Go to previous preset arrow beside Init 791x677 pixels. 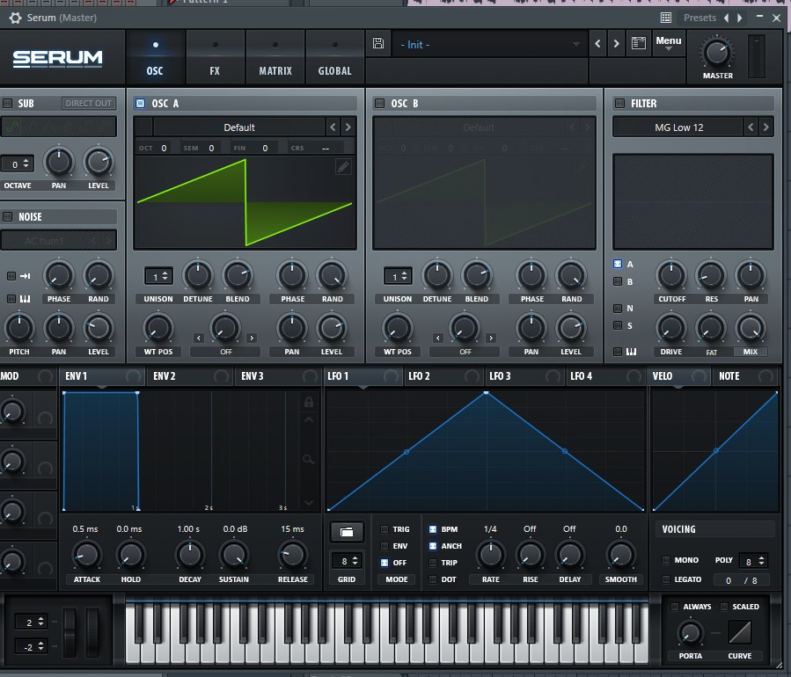pyautogui.click(x=597, y=44)
